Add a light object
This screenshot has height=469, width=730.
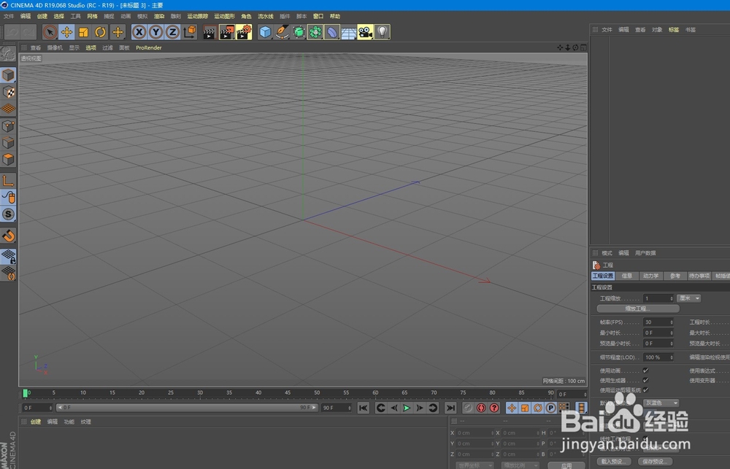click(x=383, y=32)
